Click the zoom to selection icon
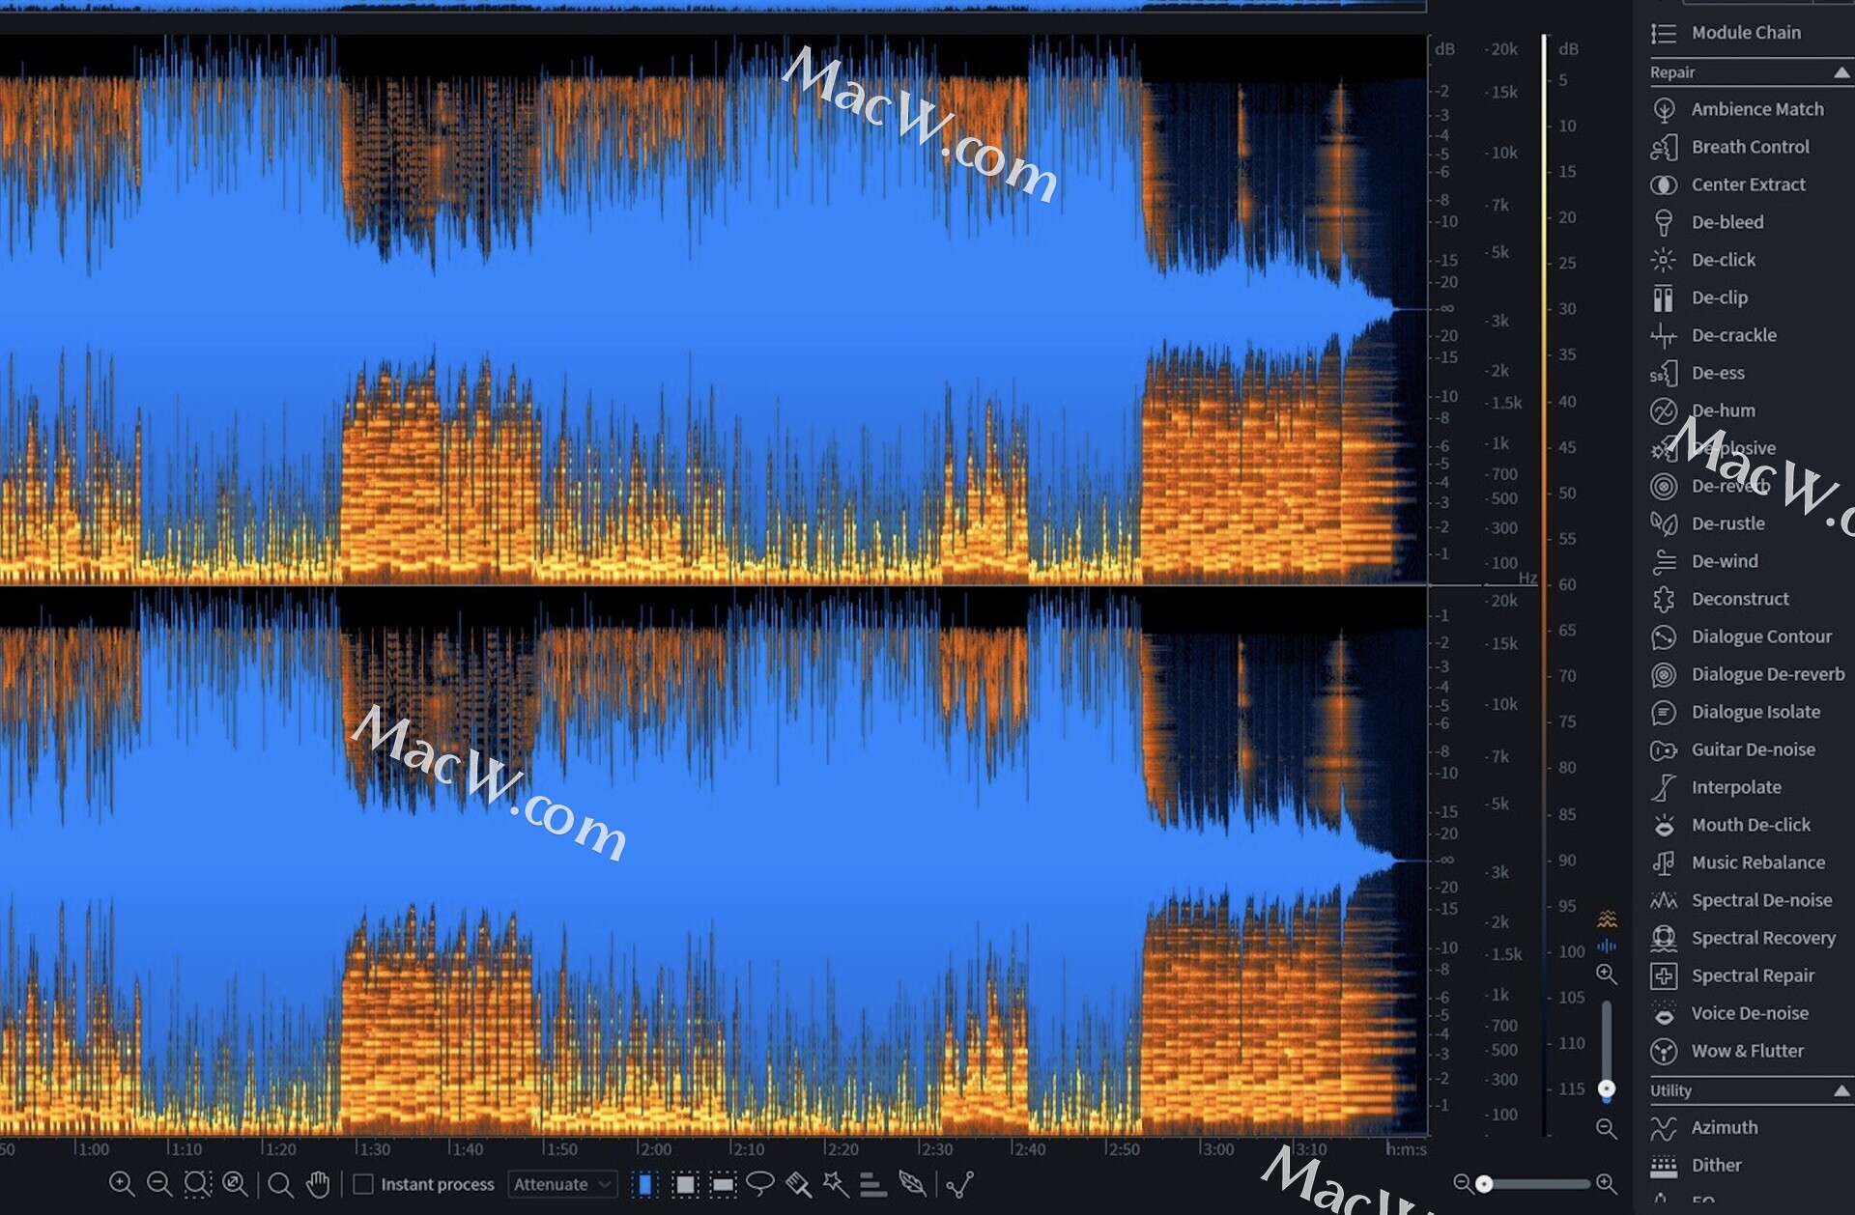The height and width of the screenshot is (1215, 1855). pyautogui.click(x=197, y=1184)
